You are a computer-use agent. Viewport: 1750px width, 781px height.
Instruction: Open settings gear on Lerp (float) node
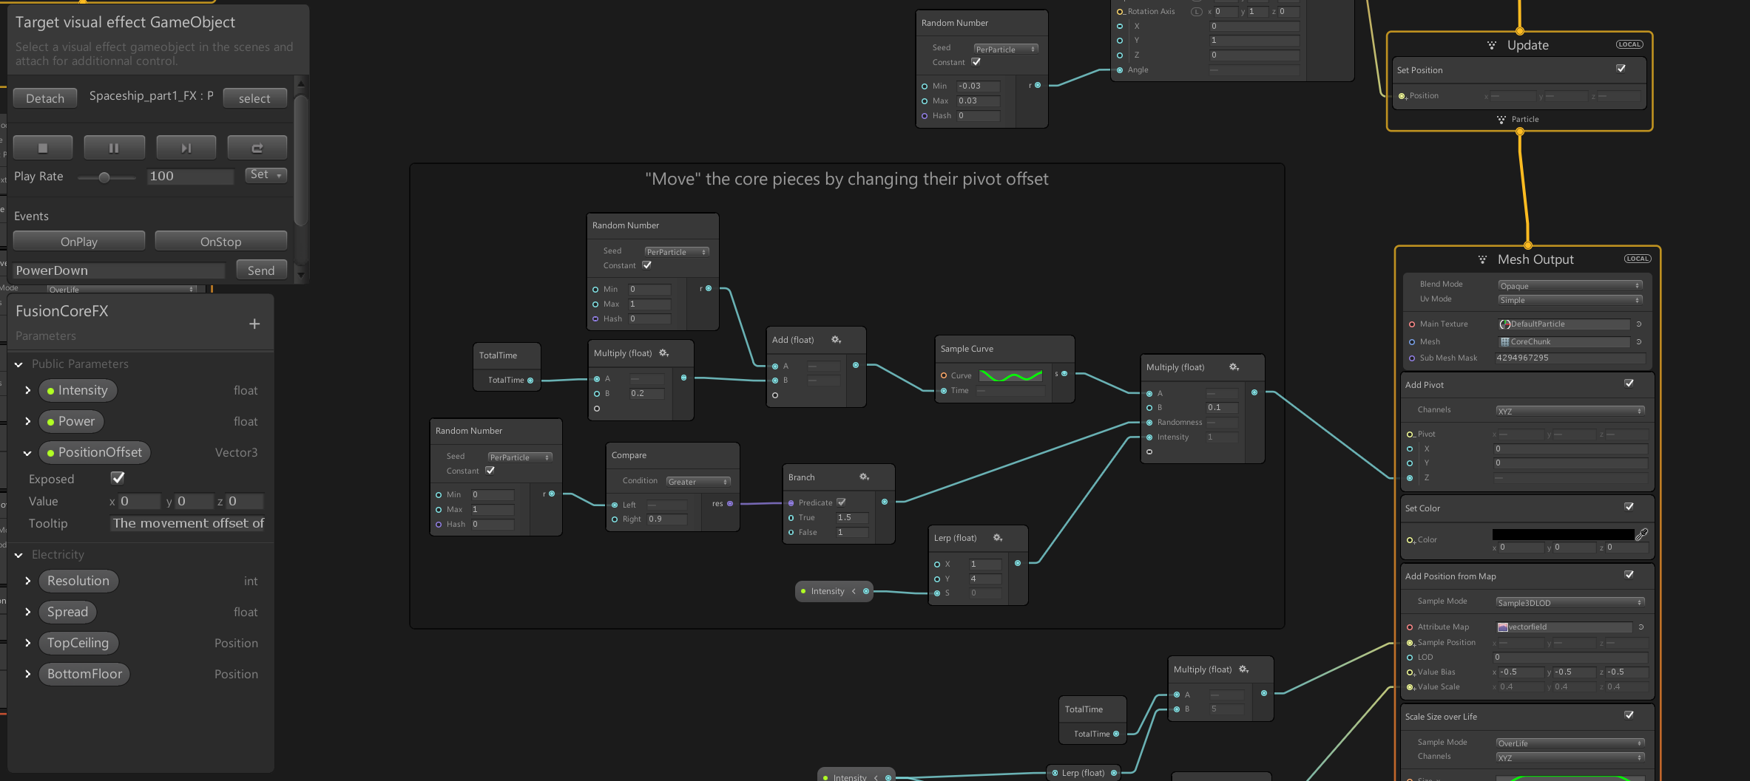(997, 538)
